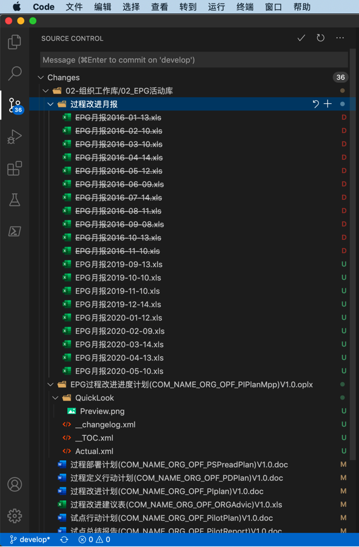Open the Testing flask view

pyautogui.click(x=15, y=200)
